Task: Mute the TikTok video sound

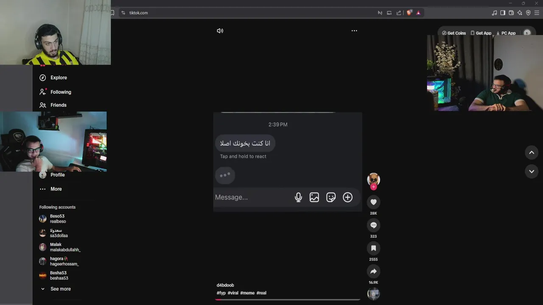Action: [220, 30]
